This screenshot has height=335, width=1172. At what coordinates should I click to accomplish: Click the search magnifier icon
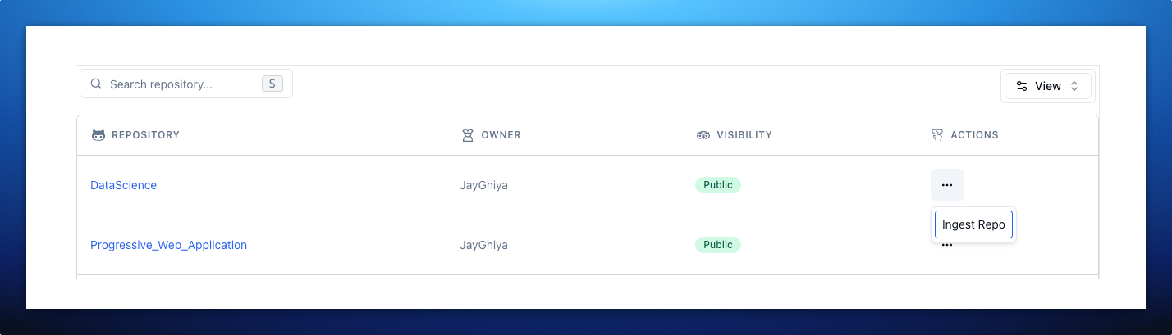pyautogui.click(x=96, y=84)
